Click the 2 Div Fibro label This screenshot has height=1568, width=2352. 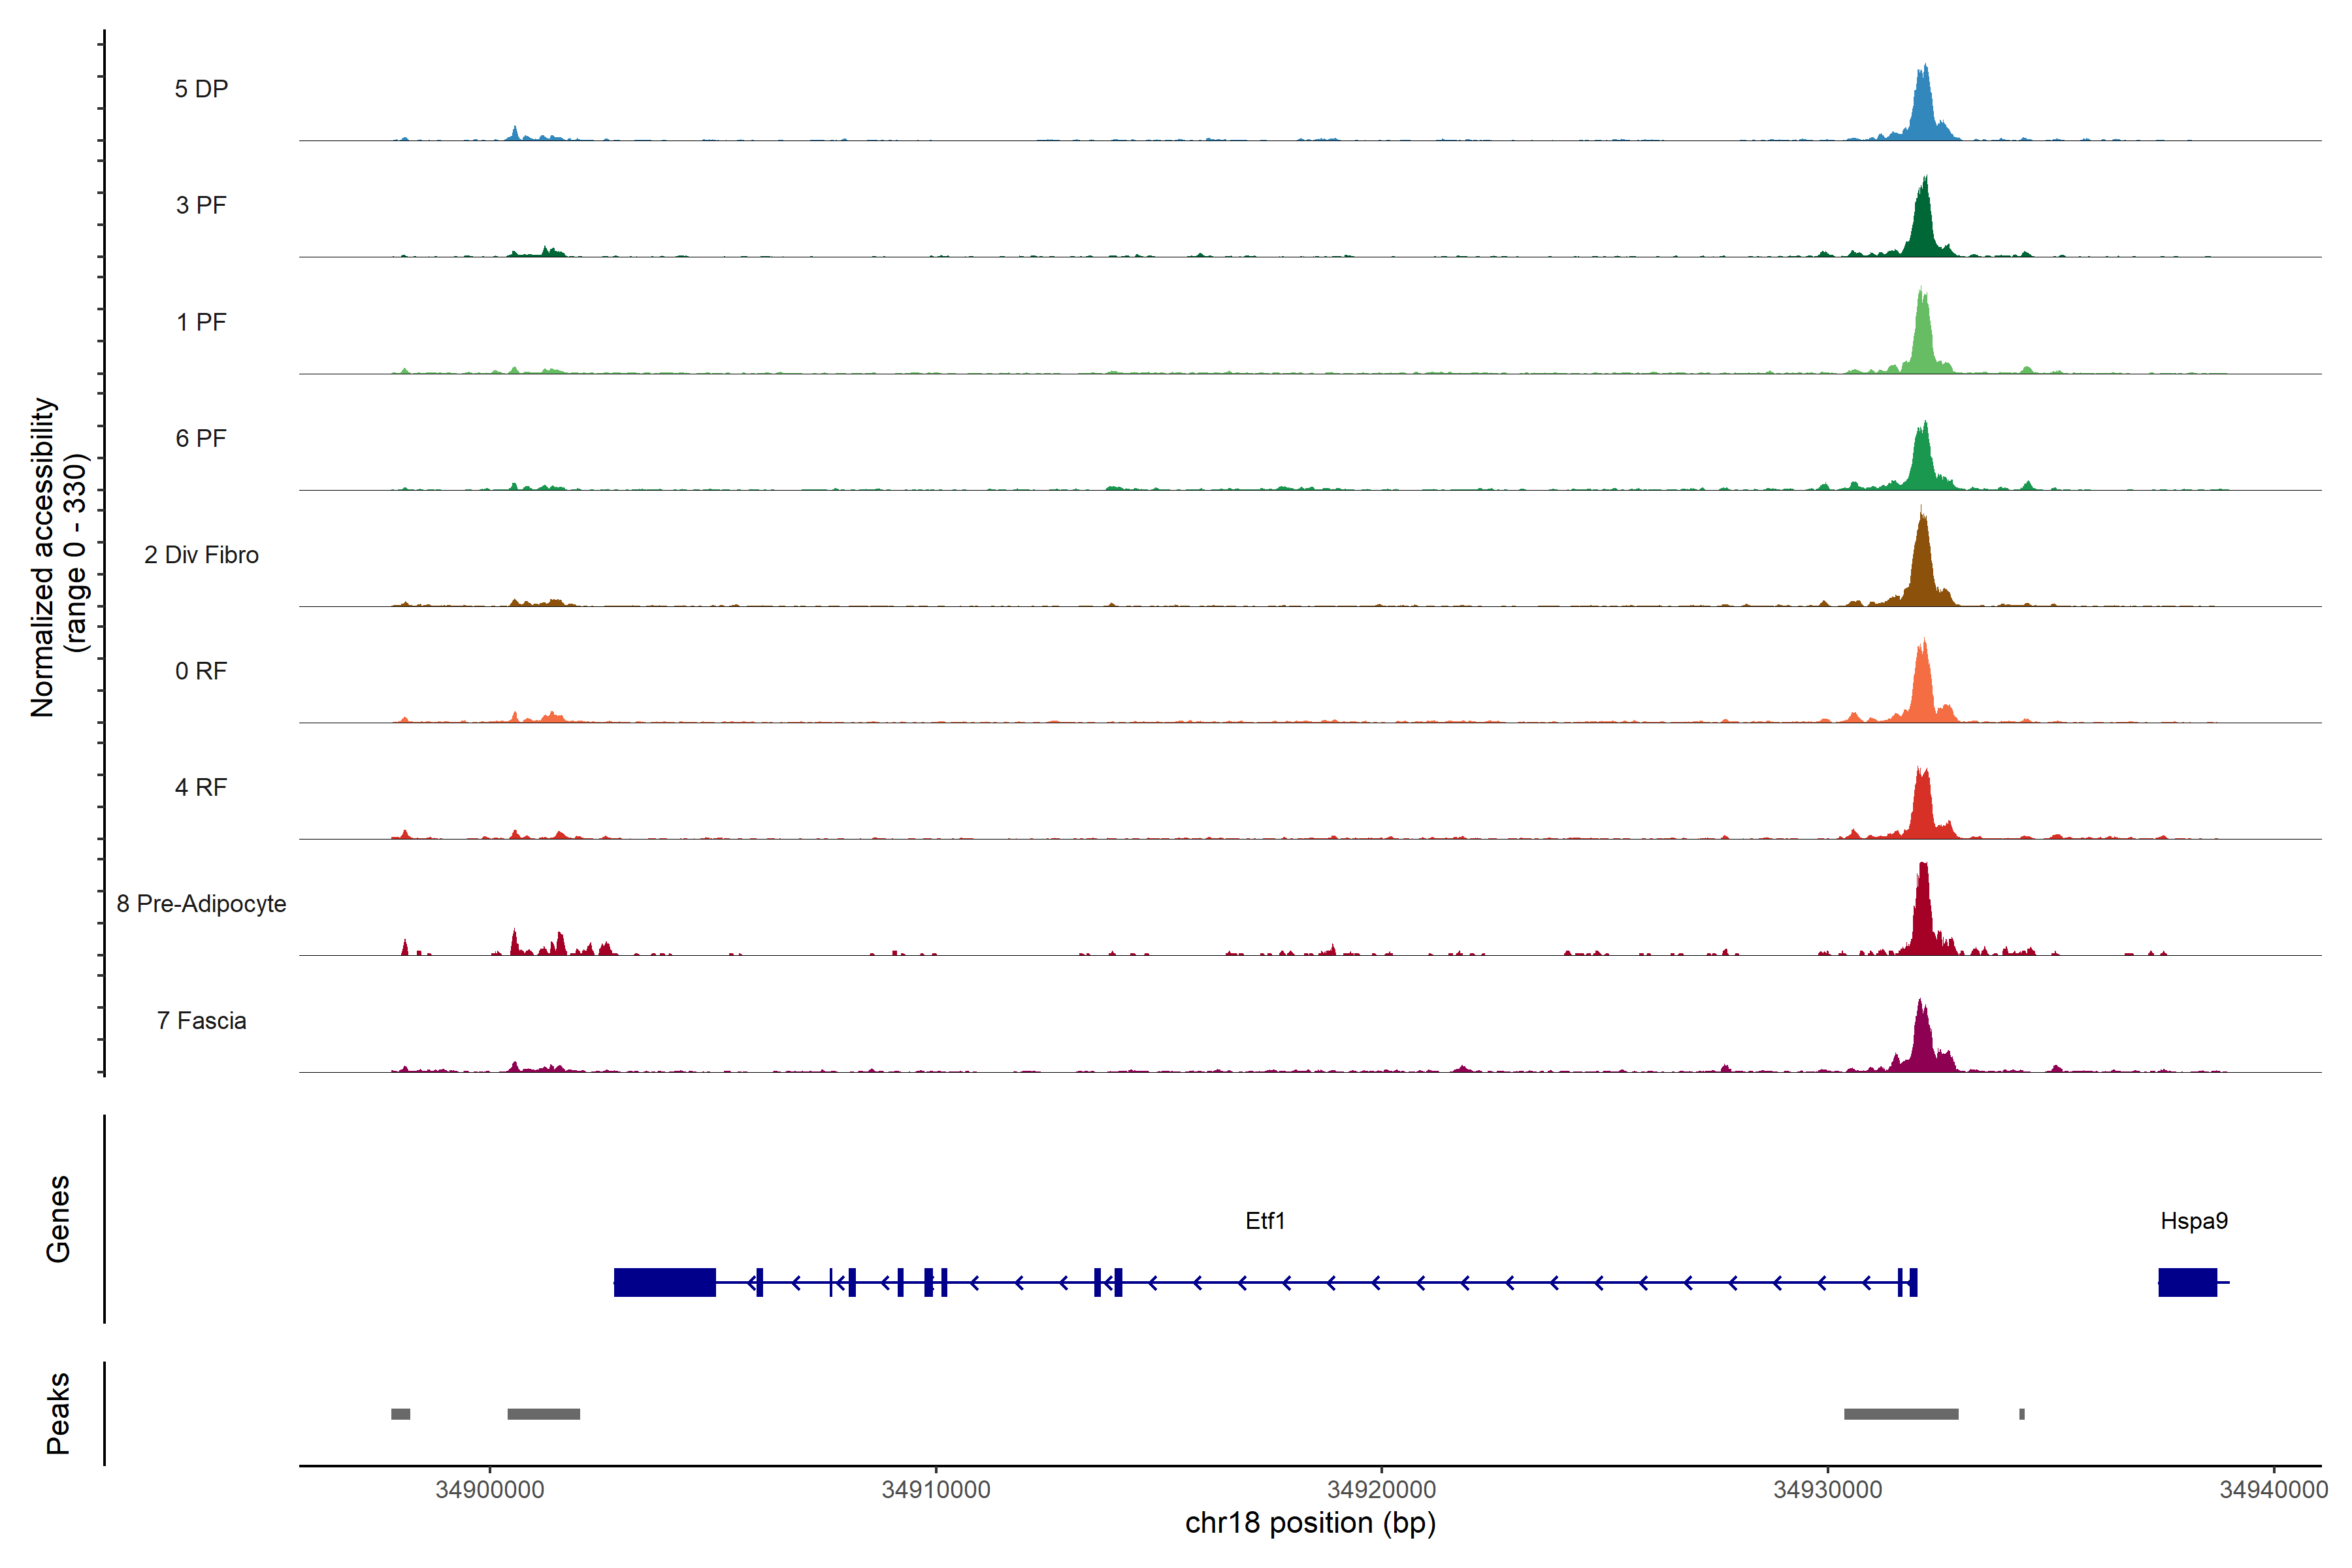click(x=201, y=554)
